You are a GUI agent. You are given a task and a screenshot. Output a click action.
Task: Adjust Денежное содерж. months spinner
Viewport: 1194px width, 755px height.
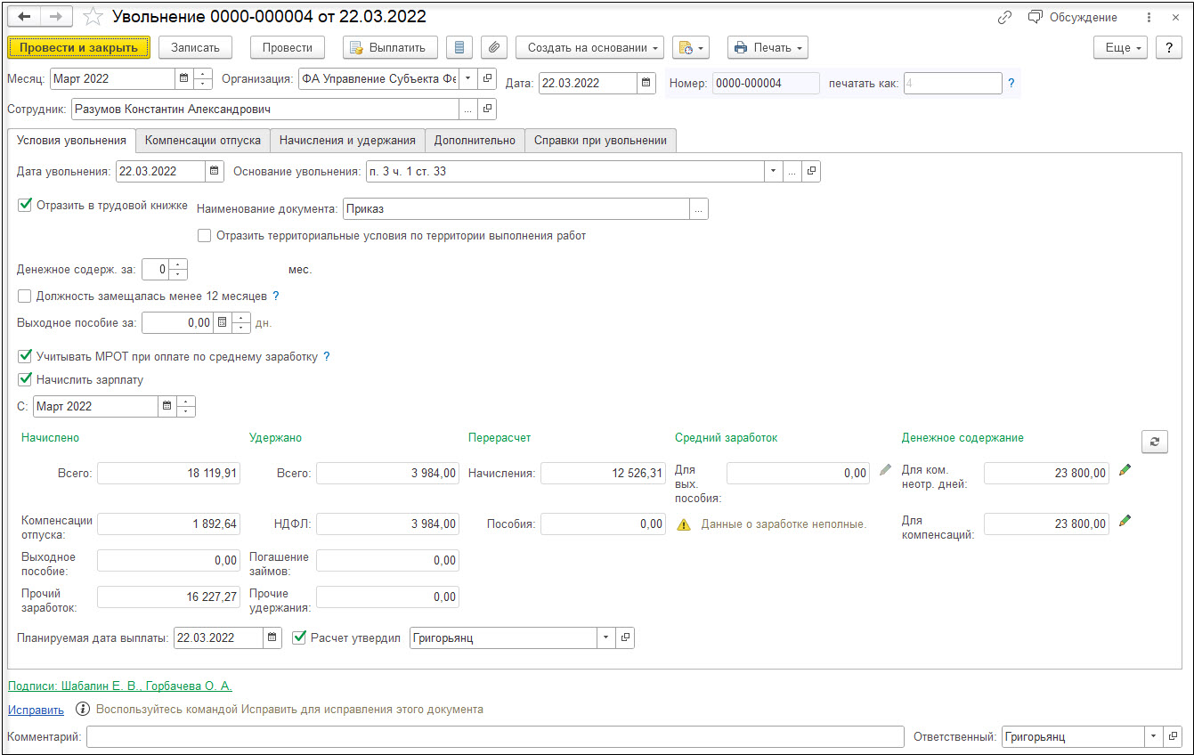click(x=178, y=269)
